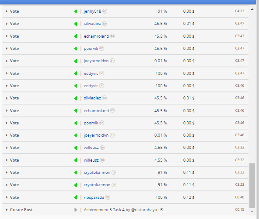The image size is (259, 219).
Task: Open riosparada account link
Action: pyautogui.click(x=94, y=198)
